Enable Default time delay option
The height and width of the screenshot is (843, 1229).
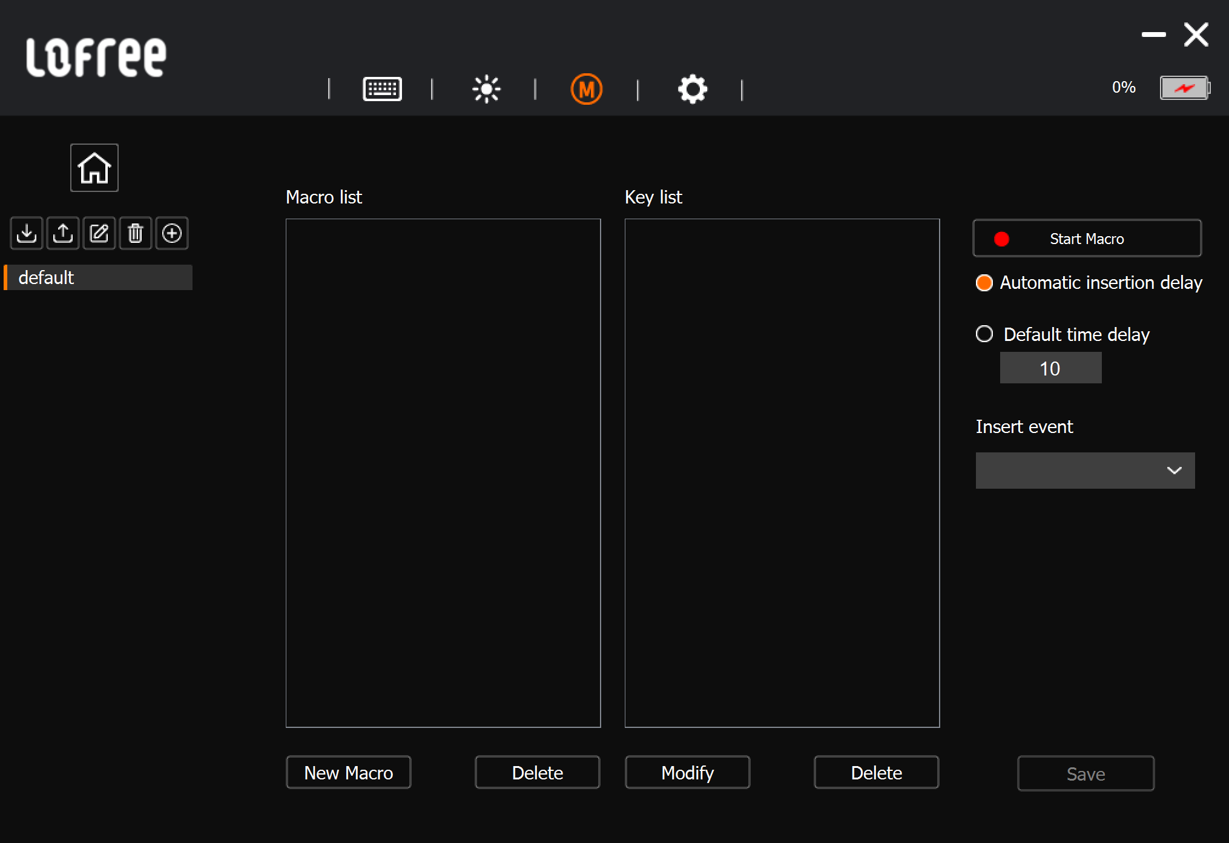tap(984, 334)
